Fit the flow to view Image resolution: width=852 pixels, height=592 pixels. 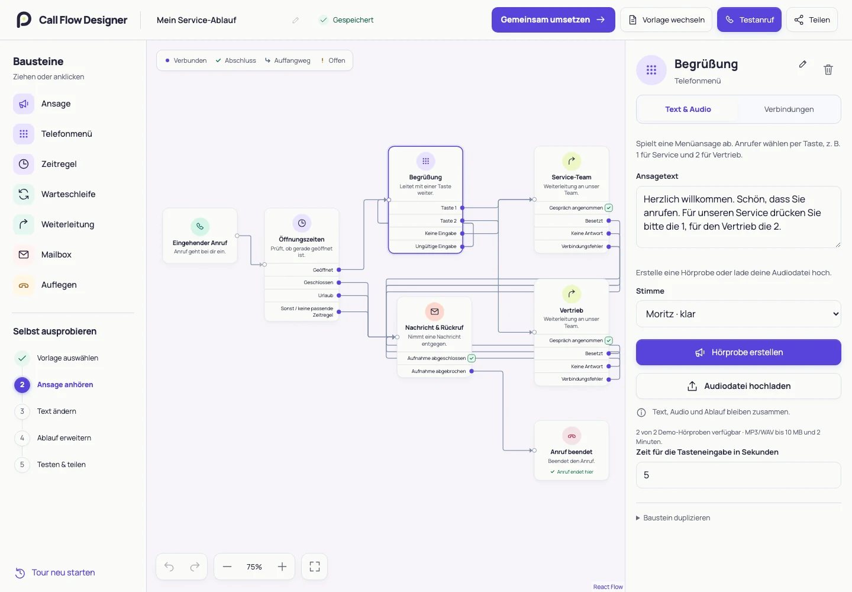pos(315,567)
